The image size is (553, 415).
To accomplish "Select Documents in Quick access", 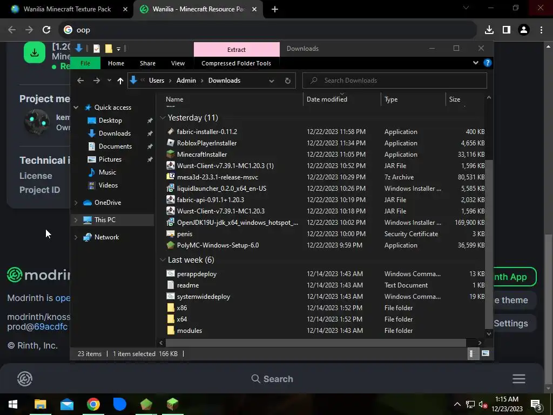I will 116,146.
